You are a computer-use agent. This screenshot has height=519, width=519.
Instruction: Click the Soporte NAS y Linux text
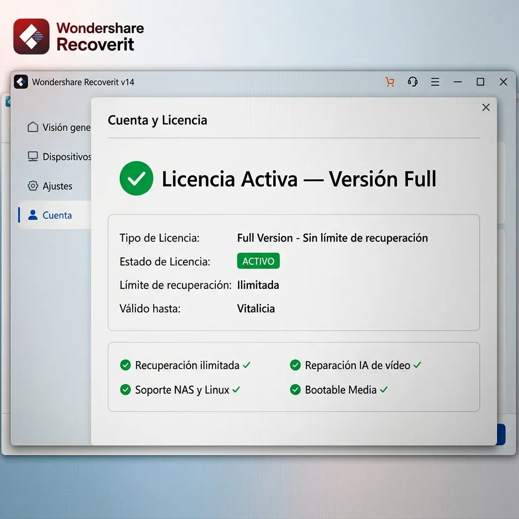click(x=182, y=390)
